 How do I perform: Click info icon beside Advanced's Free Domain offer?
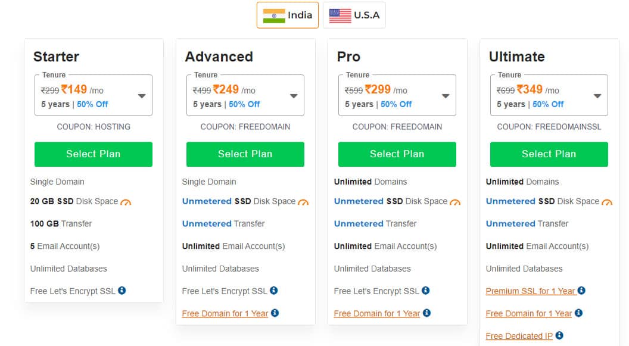(275, 313)
